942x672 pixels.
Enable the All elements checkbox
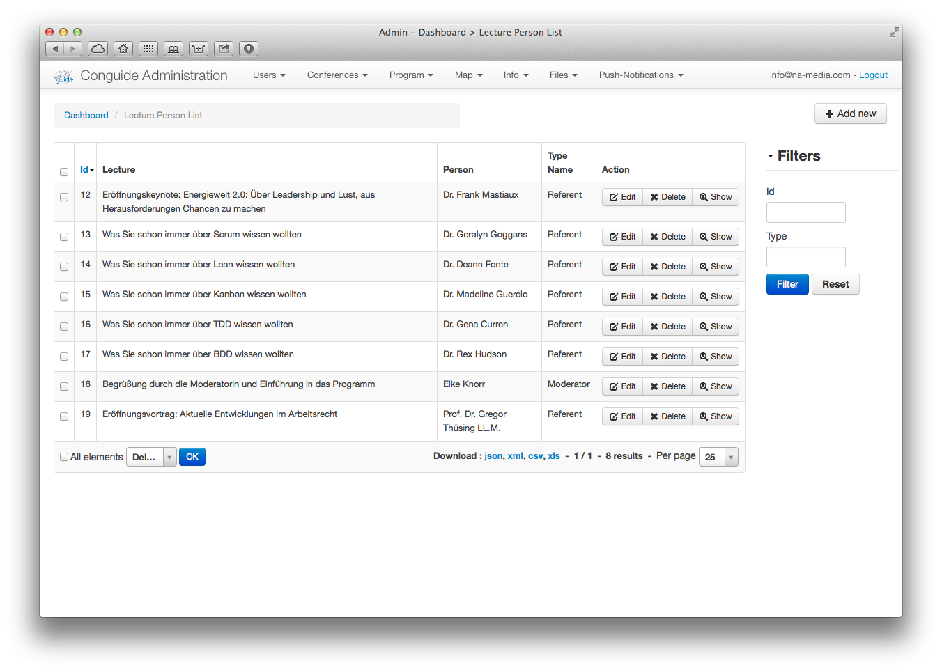click(64, 457)
